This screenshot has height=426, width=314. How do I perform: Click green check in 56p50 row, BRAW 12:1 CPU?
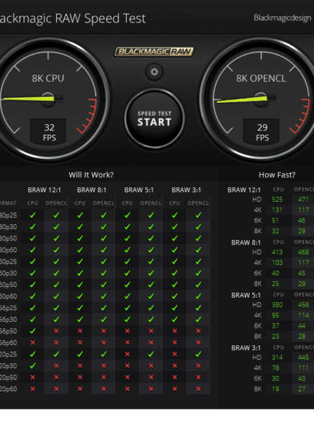(33, 331)
